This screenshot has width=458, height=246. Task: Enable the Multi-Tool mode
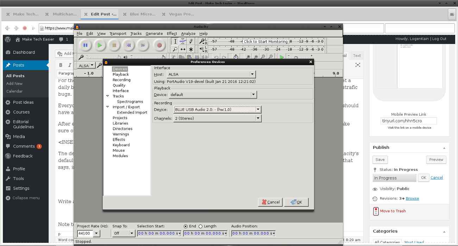pyautogui.click(x=191, y=49)
